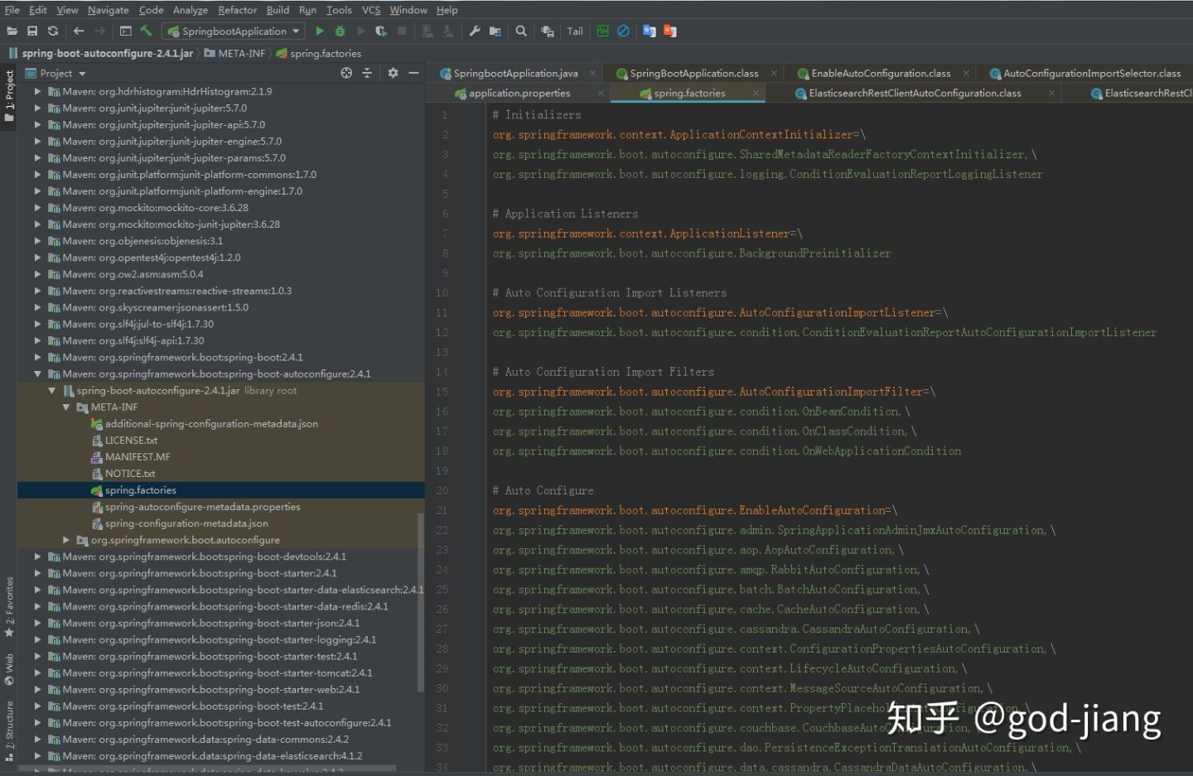Click the Synchronize/reload icon
Screen dimensions: 1193x776
[53, 31]
